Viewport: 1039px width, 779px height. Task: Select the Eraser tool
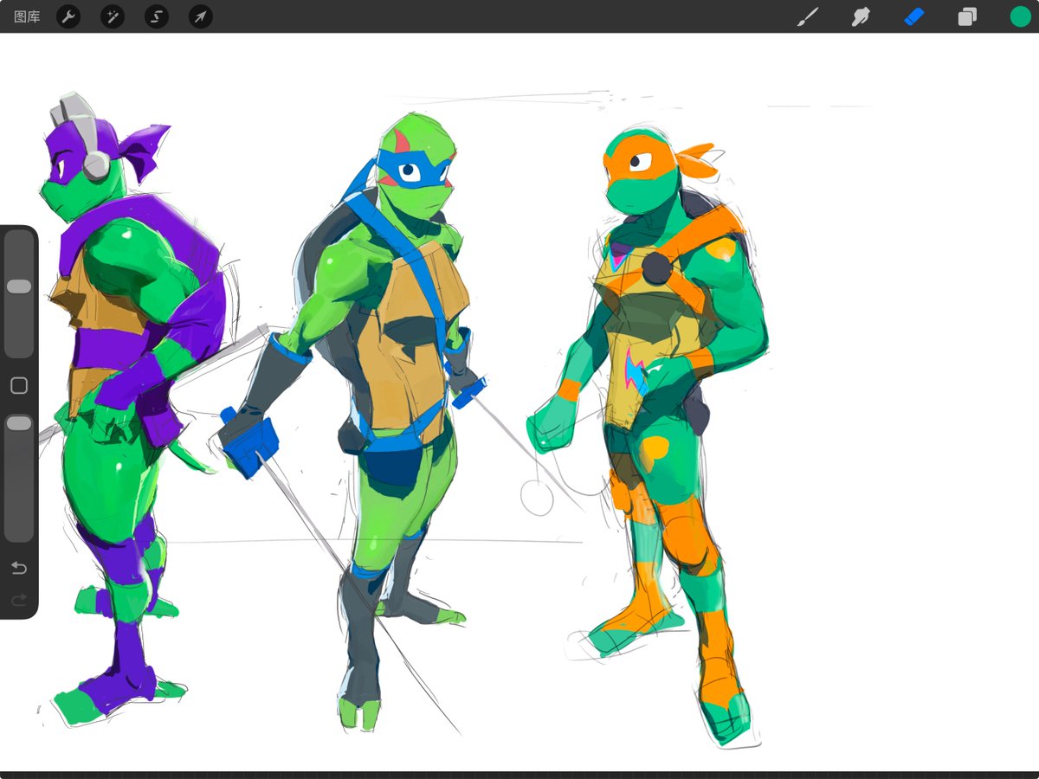coord(914,16)
